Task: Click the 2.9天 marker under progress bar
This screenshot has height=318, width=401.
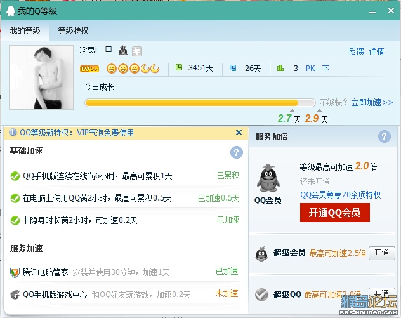Action: pyautogui.click(x=317, y=118)
